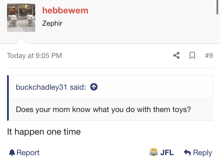Open post permalink #9
Viewport: 220px width, 165px height.
tap(209, 55)
